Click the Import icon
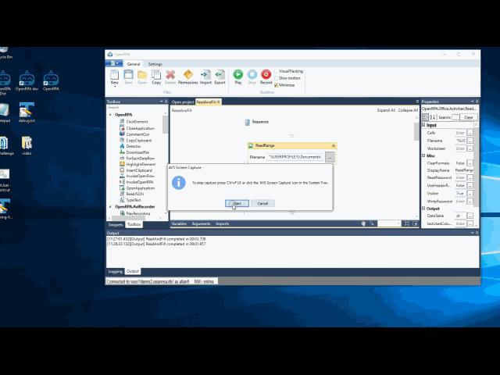This screenshot has height=375, width=500. (205, 75)
